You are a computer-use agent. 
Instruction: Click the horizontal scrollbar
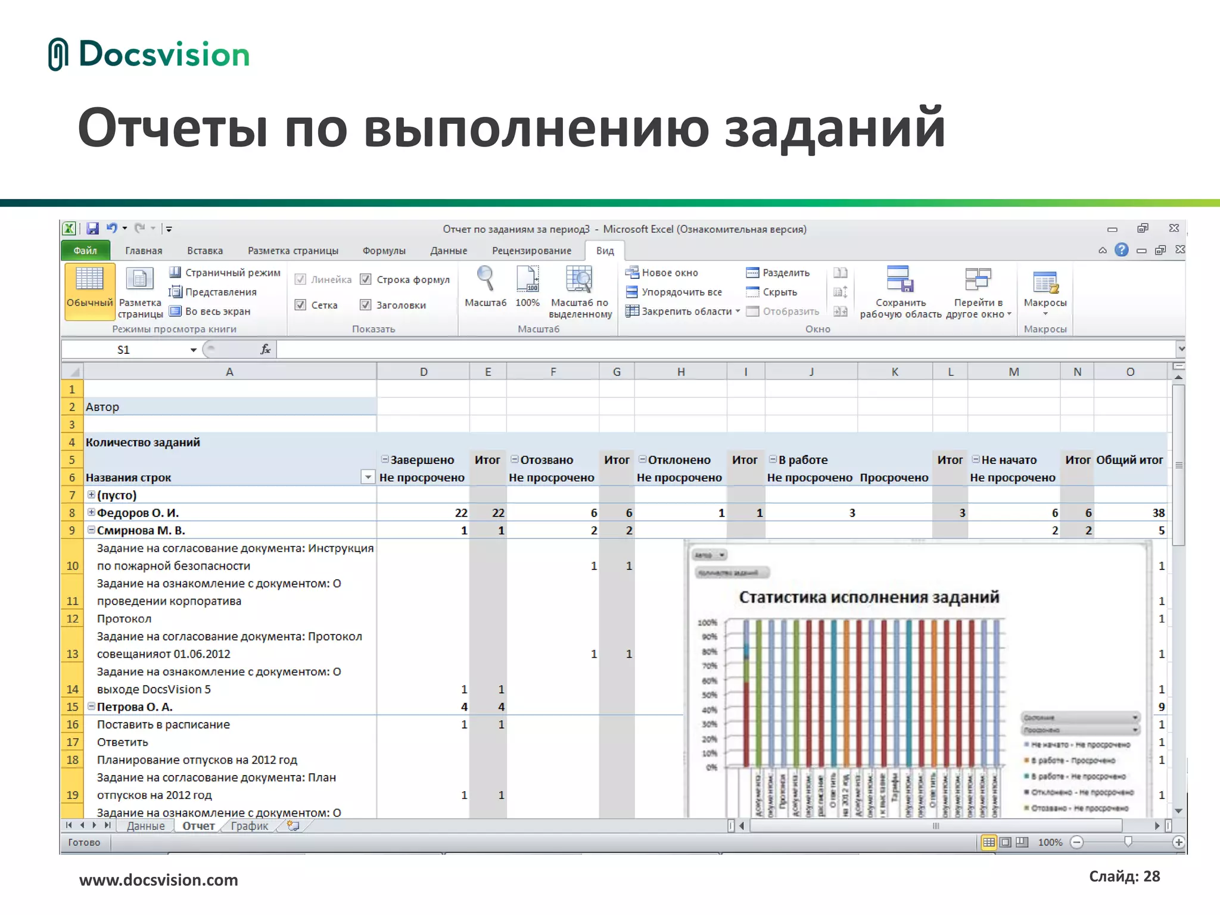(x=936, y=826)
